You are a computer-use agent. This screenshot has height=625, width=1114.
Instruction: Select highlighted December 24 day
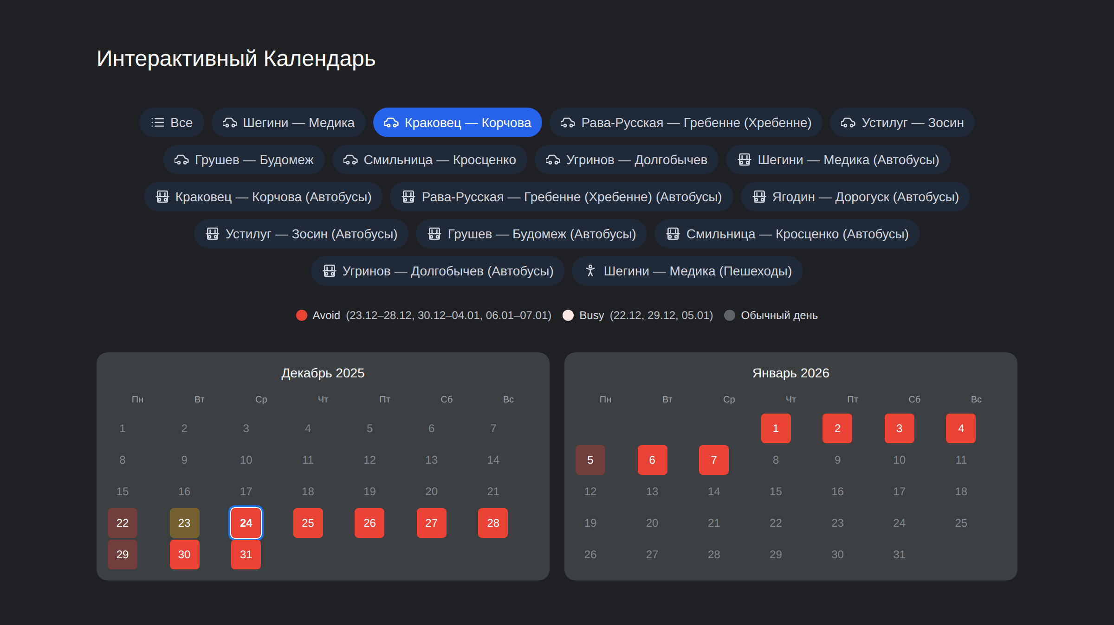pos(246,523)
